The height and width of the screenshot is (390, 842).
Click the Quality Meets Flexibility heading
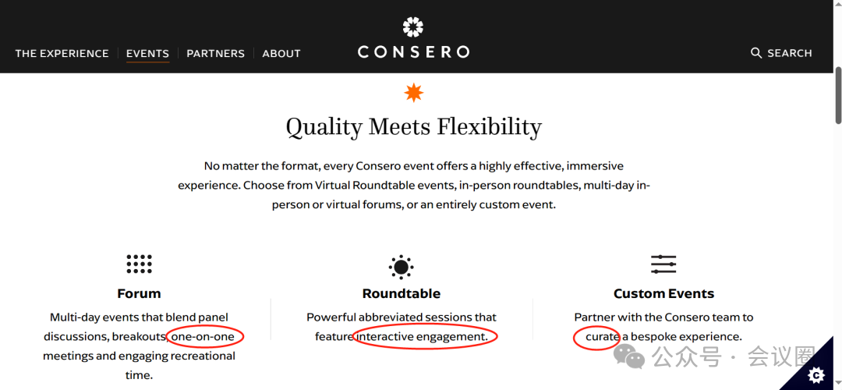tap(413, 127)
